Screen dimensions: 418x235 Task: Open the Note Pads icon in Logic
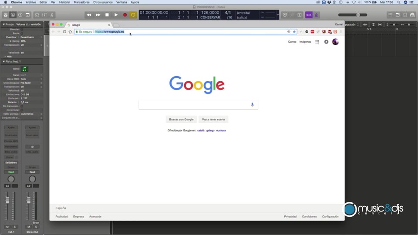pyautogui.click(x=398, y=15)
